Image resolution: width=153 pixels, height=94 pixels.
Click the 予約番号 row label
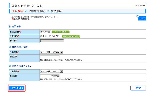click(13, 41)
